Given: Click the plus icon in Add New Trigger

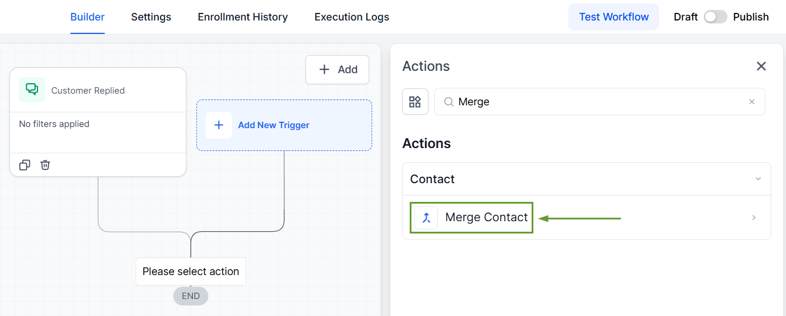Looking at the screenshot, I should (219, 125).
